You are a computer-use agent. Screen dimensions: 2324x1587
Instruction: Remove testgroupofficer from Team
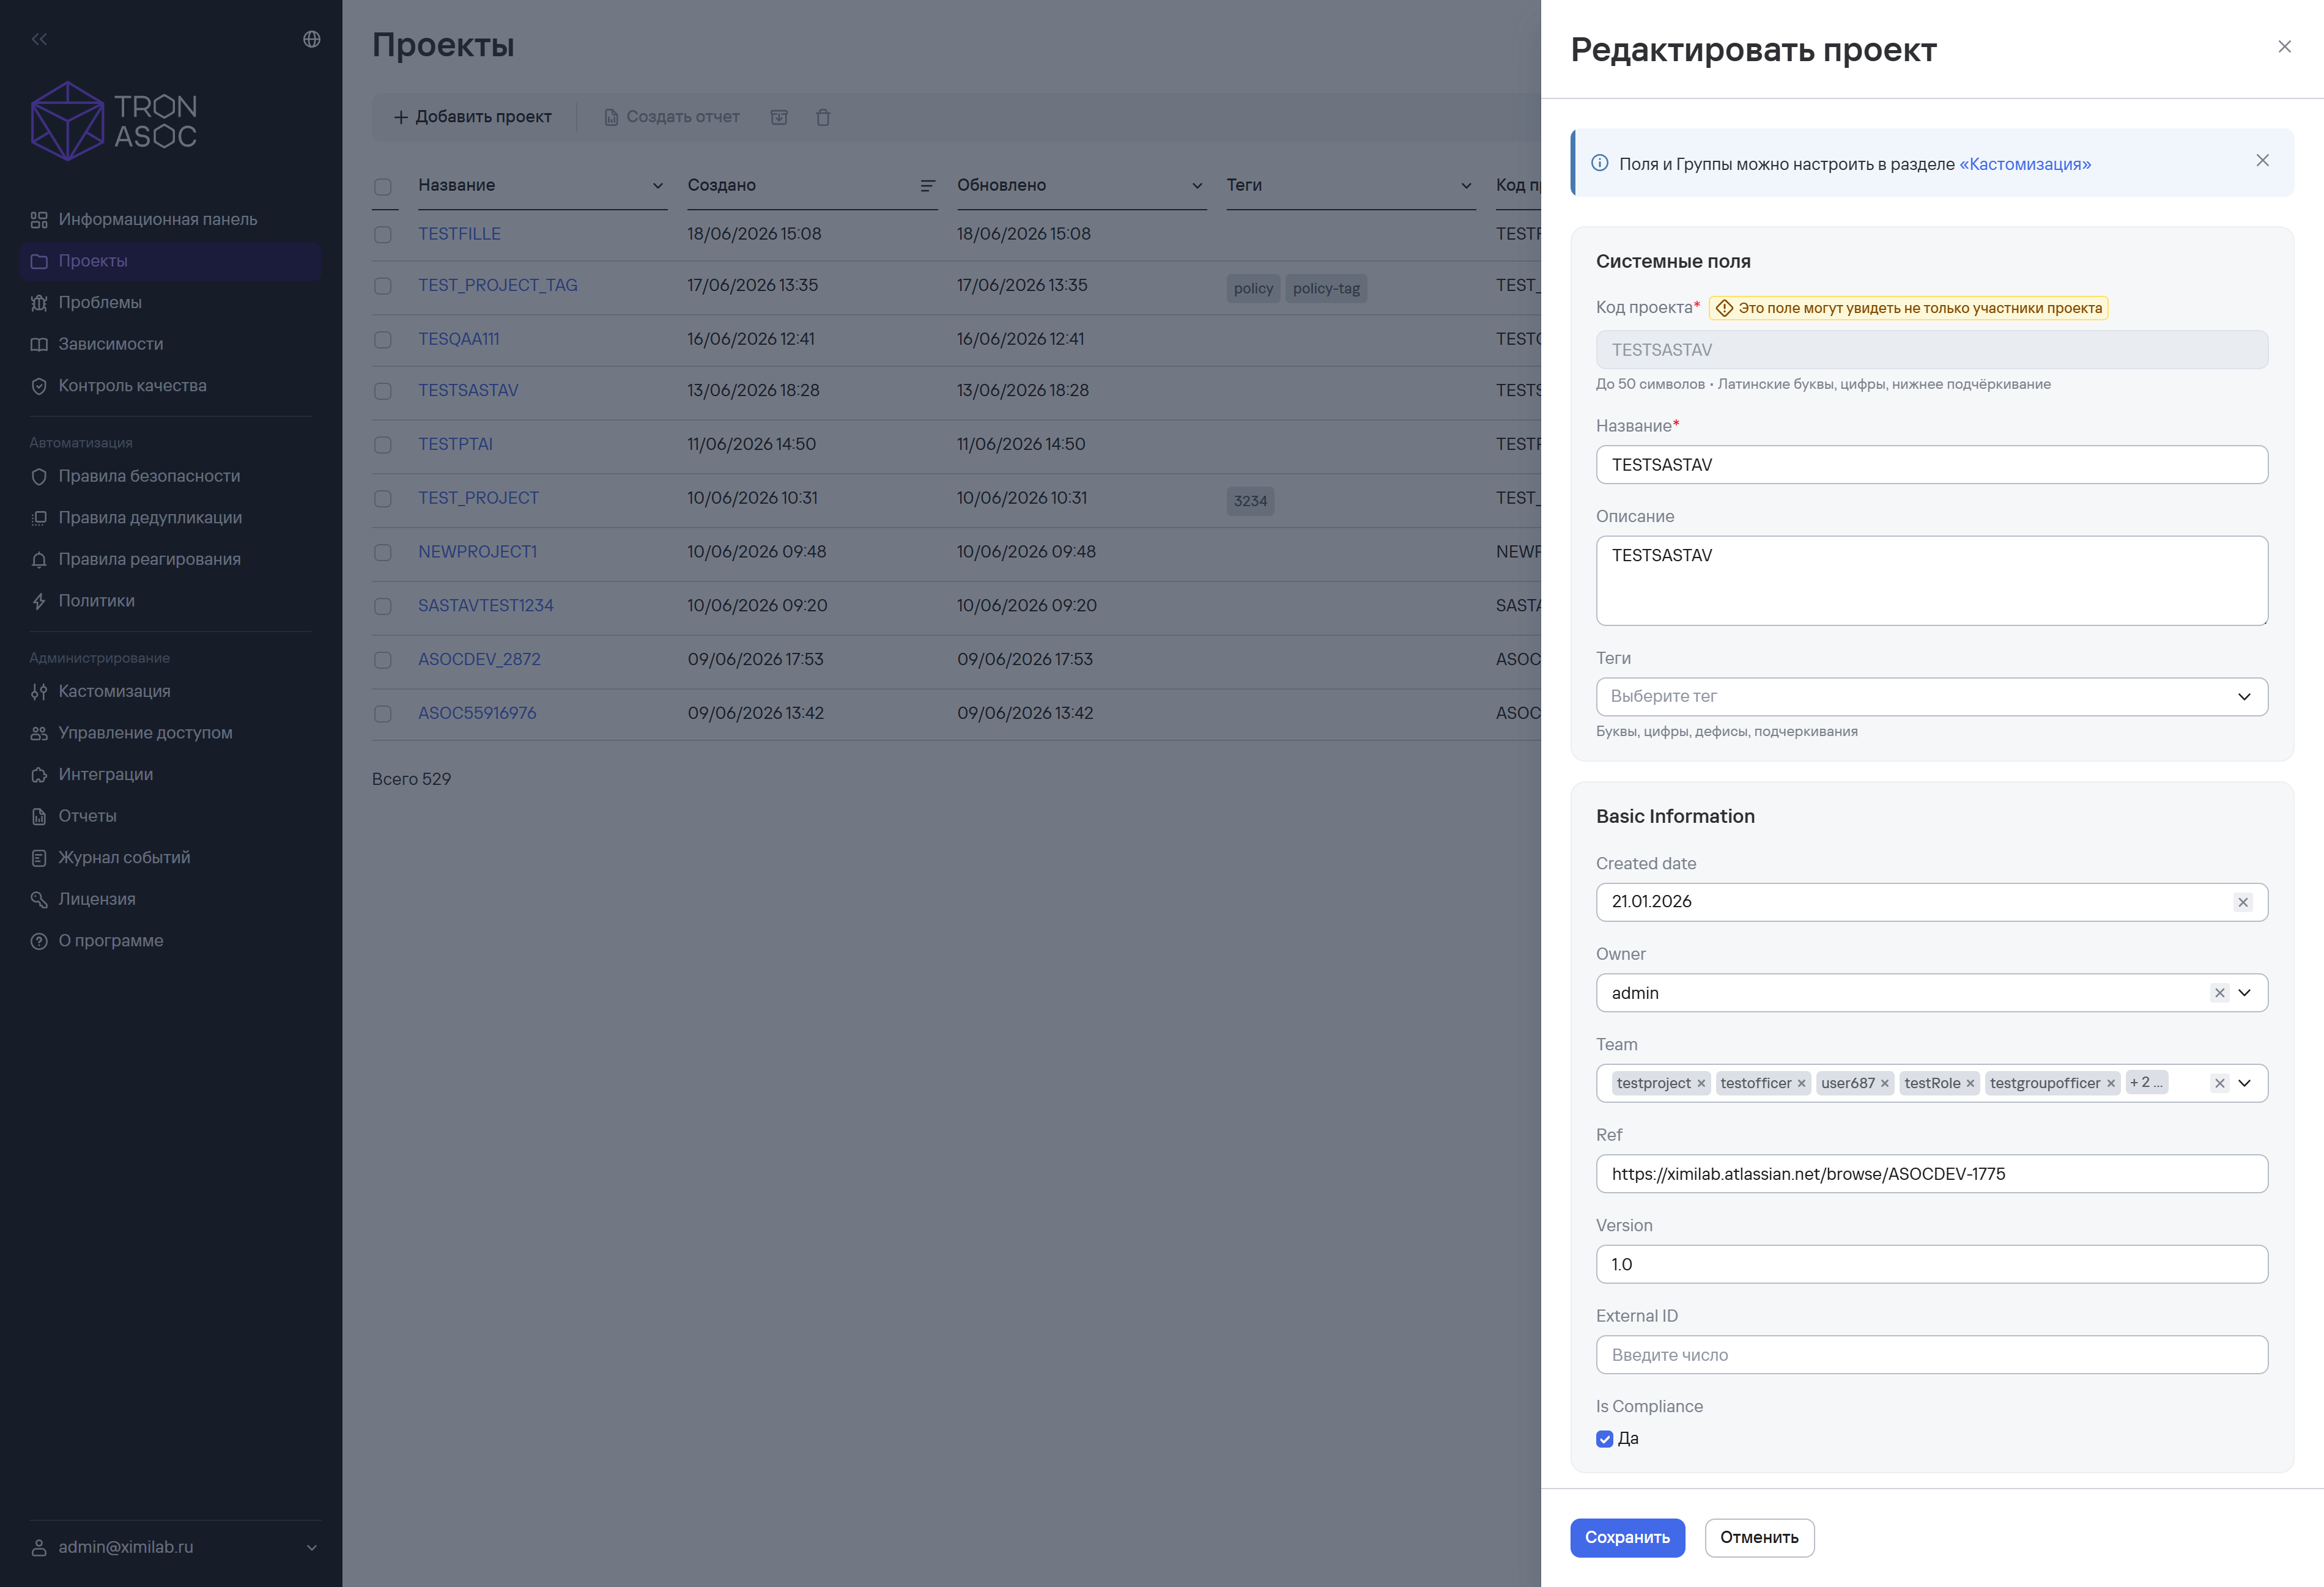(x=2111, y=1083)
